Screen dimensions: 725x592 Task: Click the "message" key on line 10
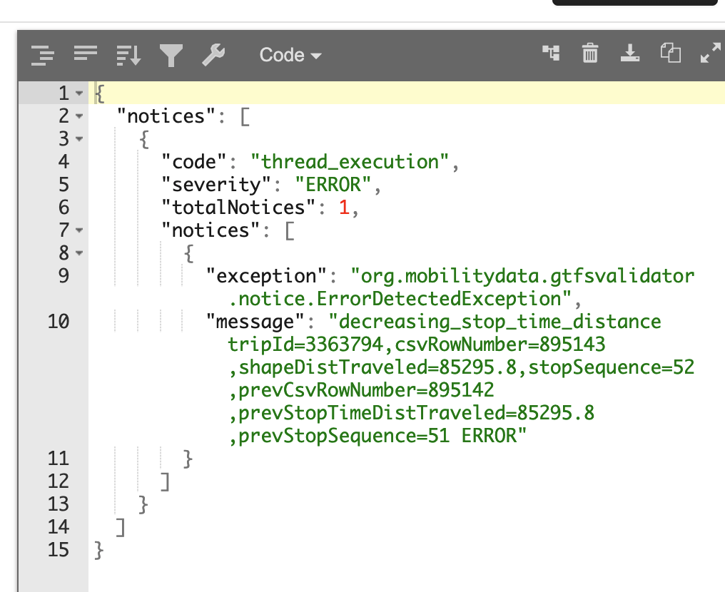click(255, 322)
